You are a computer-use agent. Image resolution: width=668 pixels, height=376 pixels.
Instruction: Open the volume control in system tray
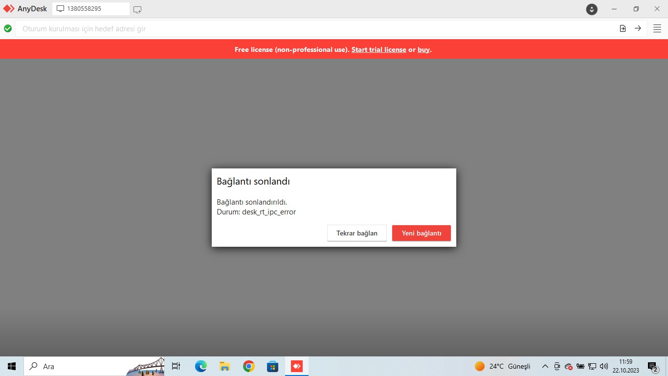coord(604,366)
